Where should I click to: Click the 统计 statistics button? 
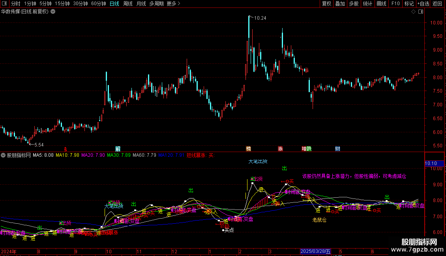367,4
